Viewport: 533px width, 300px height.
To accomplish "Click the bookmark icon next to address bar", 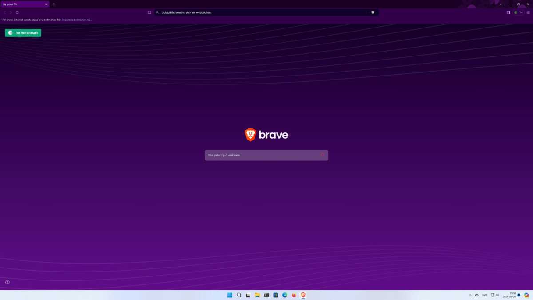I will tap(149, 12).
